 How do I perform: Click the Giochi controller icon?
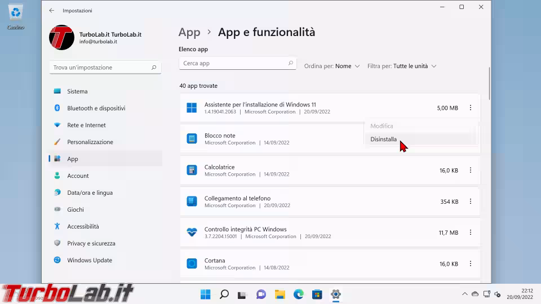point(57,209)
